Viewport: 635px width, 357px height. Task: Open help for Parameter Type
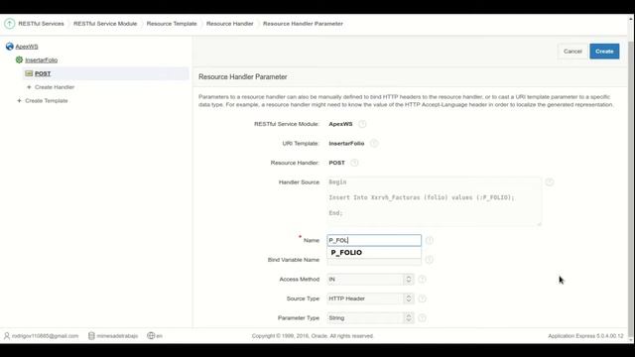[422, 318]
